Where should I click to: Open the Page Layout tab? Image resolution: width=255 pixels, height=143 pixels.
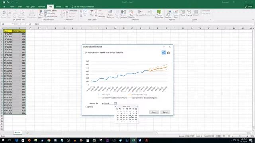point(30,7)
